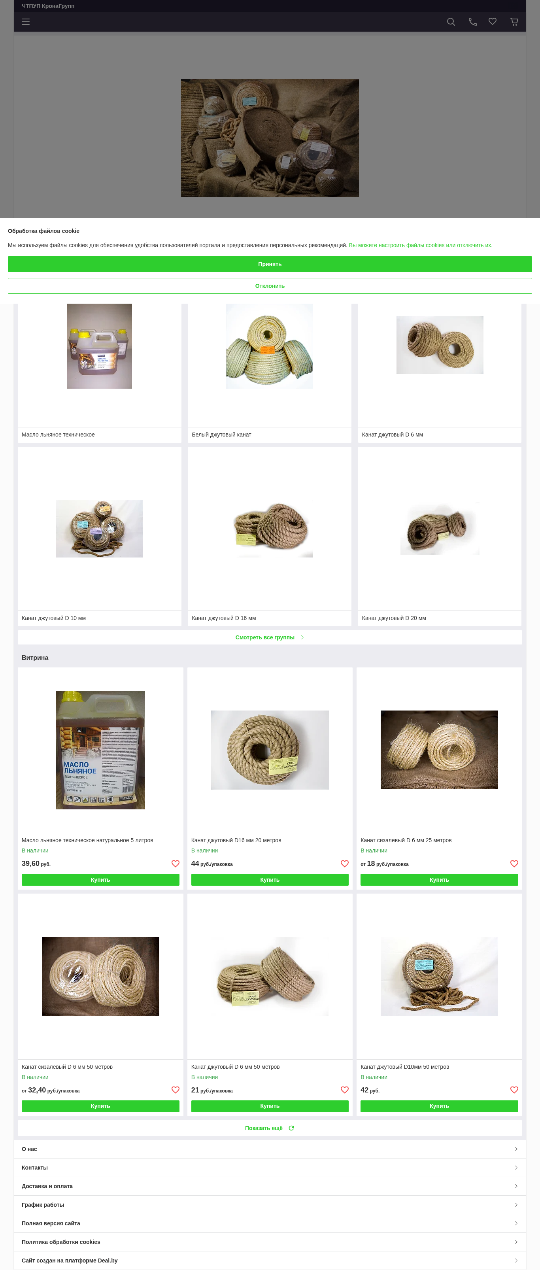Favorite Канат сизалевый D 6 мм 50 метров
This screenshot has height=1270, width=540.
[176, 1090]
